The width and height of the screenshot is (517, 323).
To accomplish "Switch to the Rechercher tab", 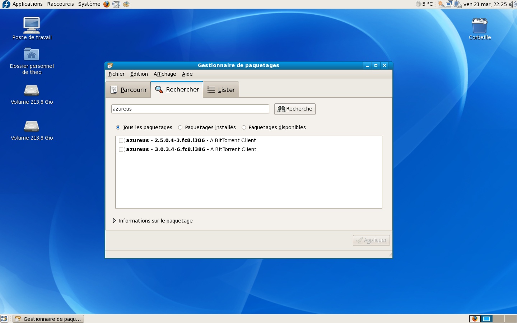I will [x=177, y=89].
